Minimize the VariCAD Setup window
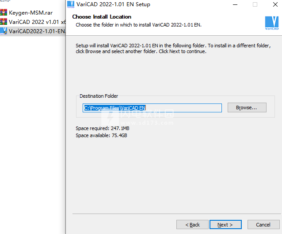Image resolution: width=282 pixels, height=234 pixels. coord(235,4)
